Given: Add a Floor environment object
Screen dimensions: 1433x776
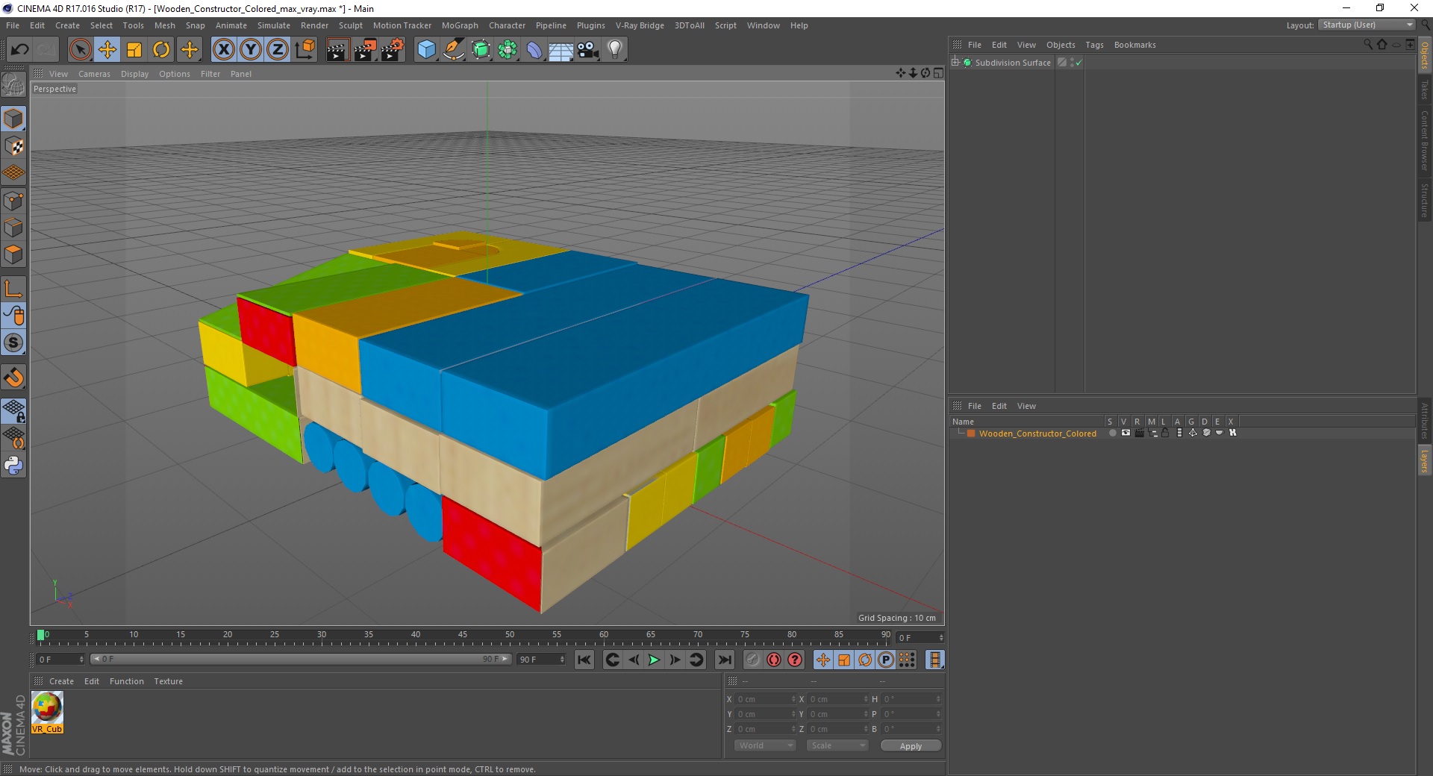Looking at the screenshot, I should click(561, 50).
